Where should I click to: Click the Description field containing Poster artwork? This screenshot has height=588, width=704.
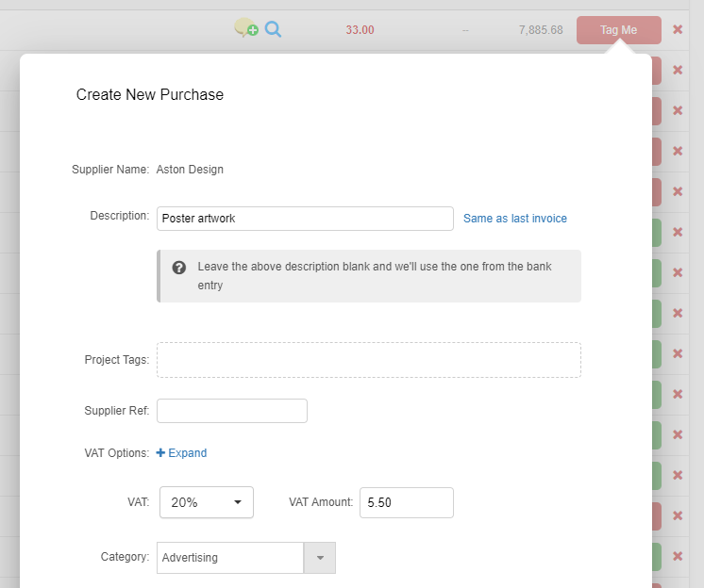point(305,219)
